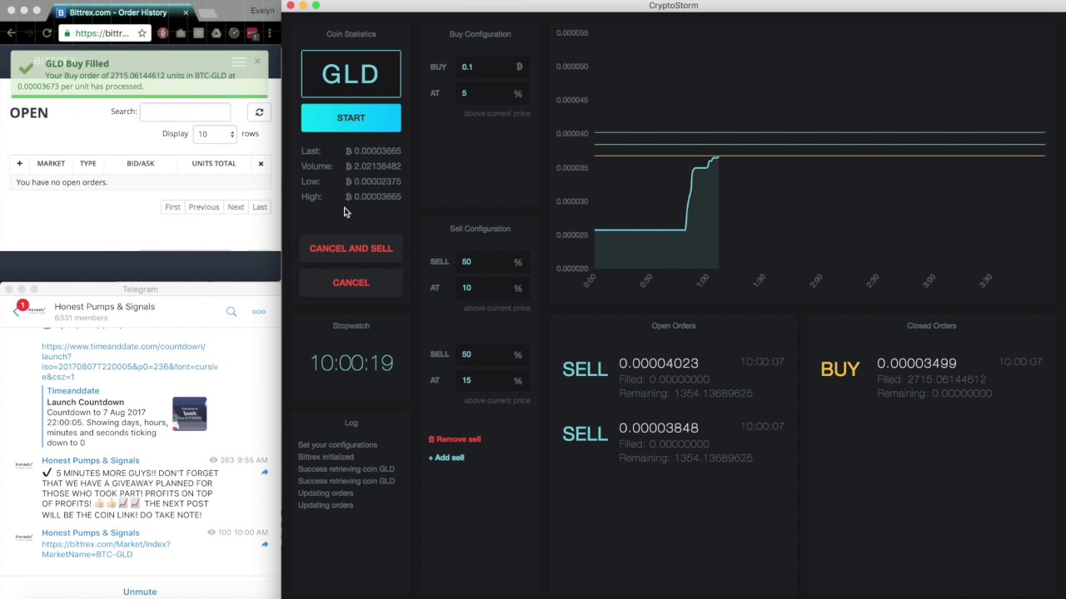The height and width of the screenshot is (599, 1066).
Task: Click the GLD coin name box
Action: pos(351,74)
